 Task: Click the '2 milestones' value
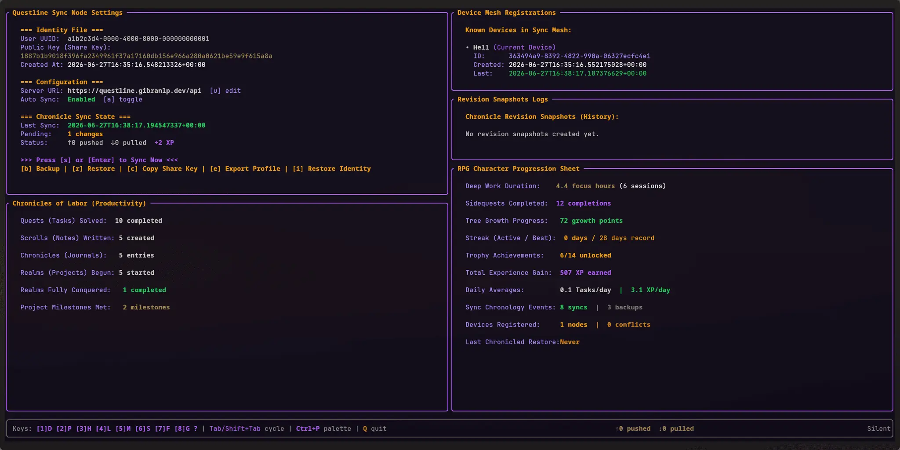(146, 308)
